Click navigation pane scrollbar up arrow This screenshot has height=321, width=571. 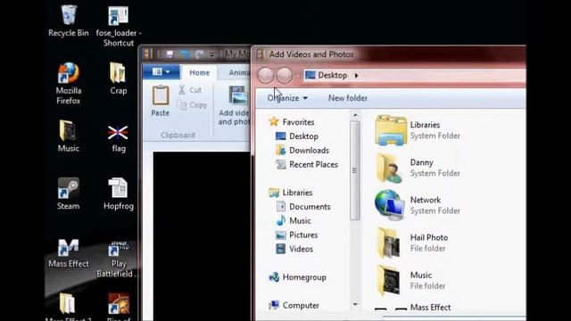[x=355, y=115]
